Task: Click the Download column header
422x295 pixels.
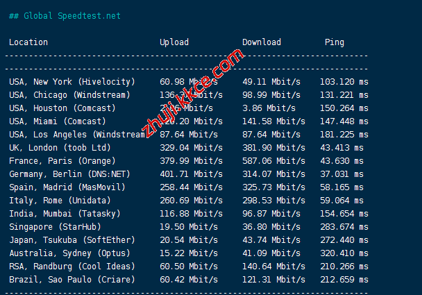Action: click(262, 42)
